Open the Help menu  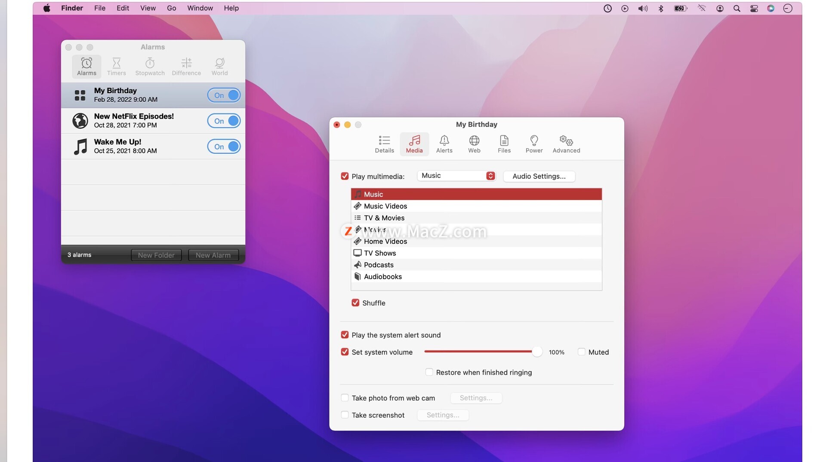point(231,8)
